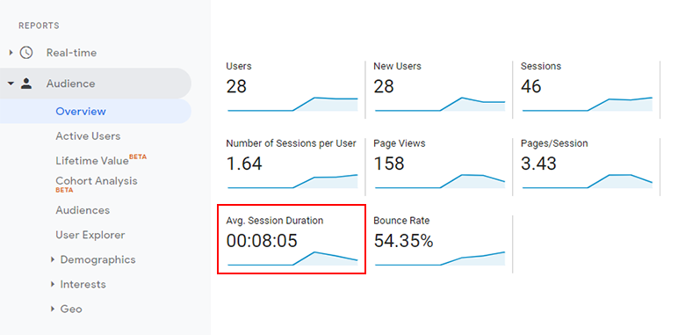Open the Audiences report

(x=83, y=210)
